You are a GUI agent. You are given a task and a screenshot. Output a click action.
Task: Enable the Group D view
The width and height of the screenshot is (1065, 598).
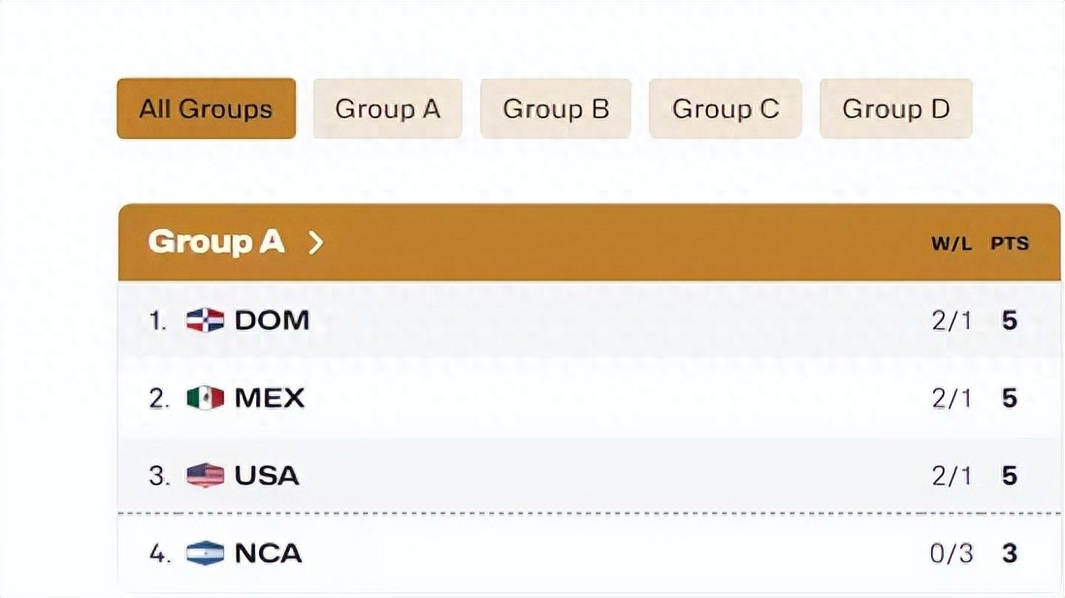tap(894, 109)
